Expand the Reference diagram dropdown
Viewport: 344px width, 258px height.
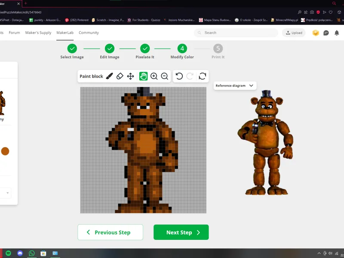[235, 86]
